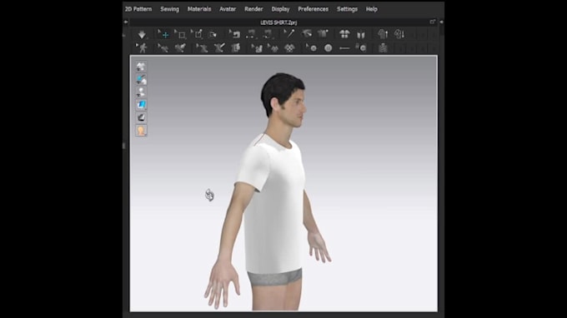Click the first garment-with-arrow icon in the top row

tap(383, 34)
